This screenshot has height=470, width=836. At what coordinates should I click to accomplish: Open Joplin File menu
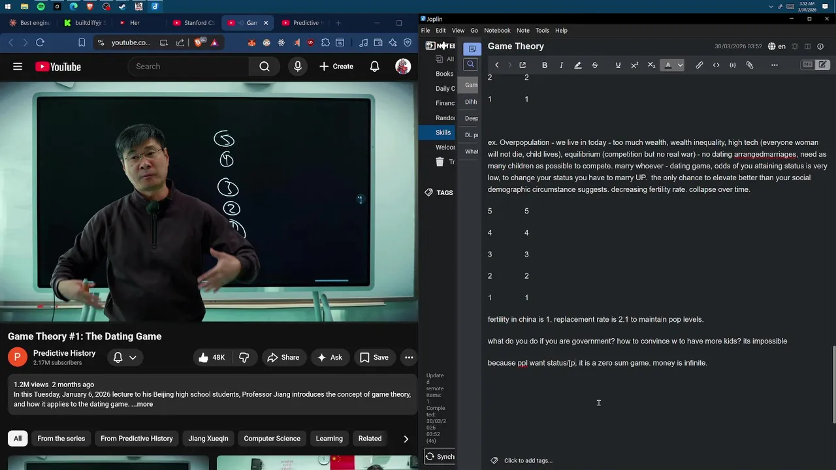pyautogui.click(x=425, y=31)
